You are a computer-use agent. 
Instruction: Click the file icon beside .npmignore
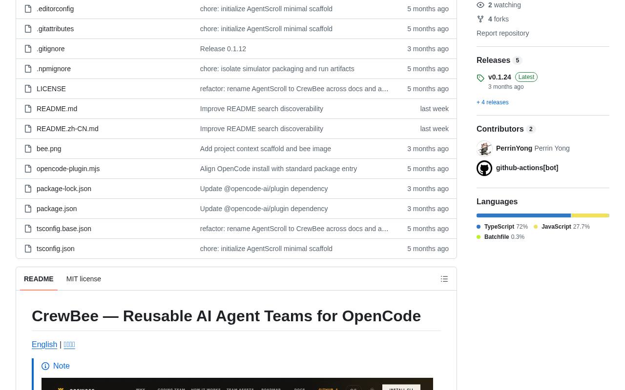28,69
